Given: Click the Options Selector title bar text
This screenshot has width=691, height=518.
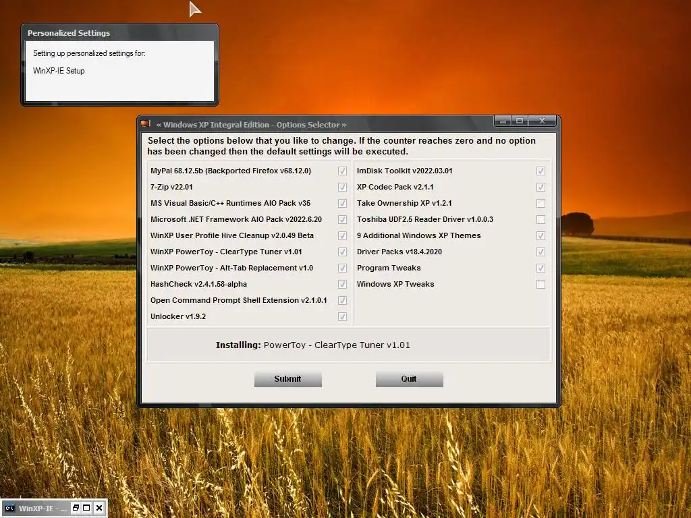Looking at the screenshot, I should (251, 125).
